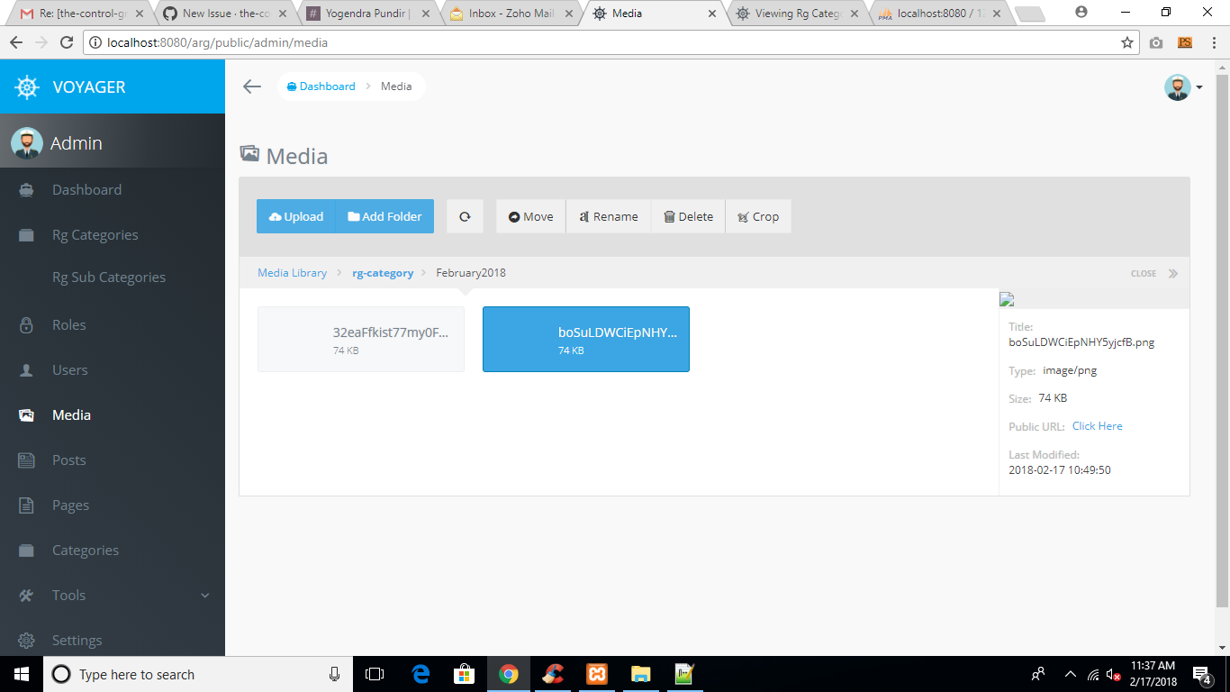Image resolution: width=1230 pixels, height=692 pixels.
Task: Select the 32eaFfkist77my0F file thumbnail
Action: [x=360, y=339]
